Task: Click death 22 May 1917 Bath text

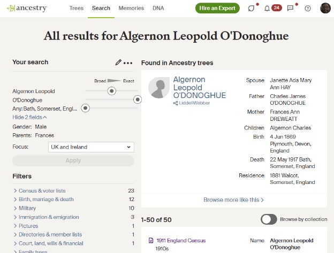Action: [292, 163]
